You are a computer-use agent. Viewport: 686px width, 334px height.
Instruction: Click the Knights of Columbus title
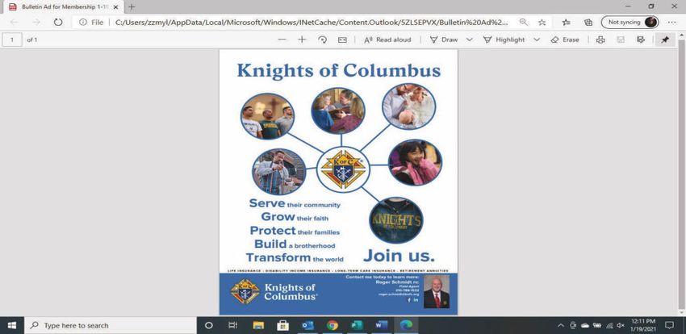coord(339,70)
